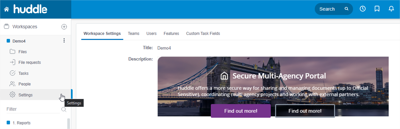Click the purple Find out more! button
The image size is (400, 129).
click(241, 111)
